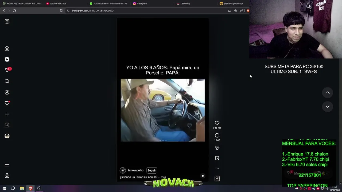Open the Explore compass icon

(x=7, y=92)
